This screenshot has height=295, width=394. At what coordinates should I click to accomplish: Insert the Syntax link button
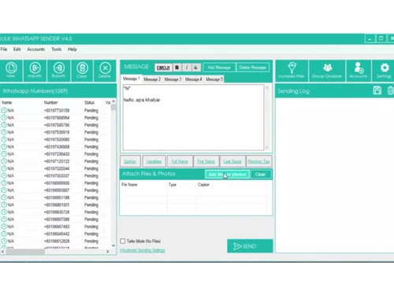(130, 161)
